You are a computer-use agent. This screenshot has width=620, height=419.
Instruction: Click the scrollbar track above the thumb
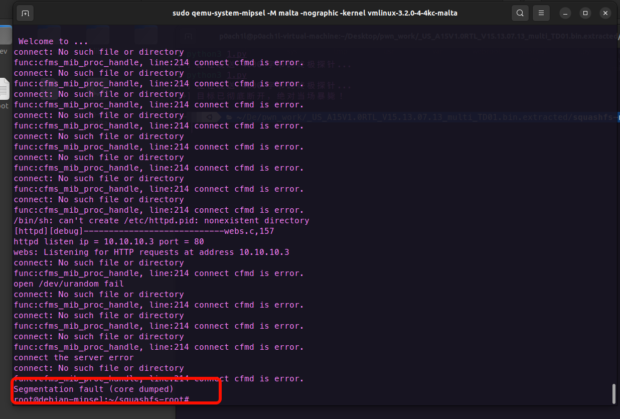(613, 201)
